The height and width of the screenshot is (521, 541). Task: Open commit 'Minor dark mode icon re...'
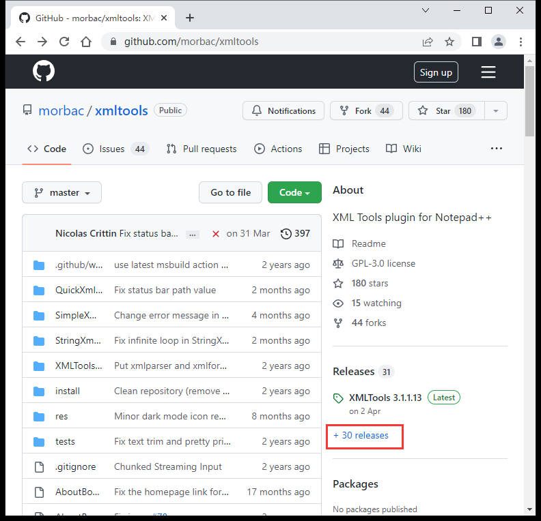tap(170, 416)
